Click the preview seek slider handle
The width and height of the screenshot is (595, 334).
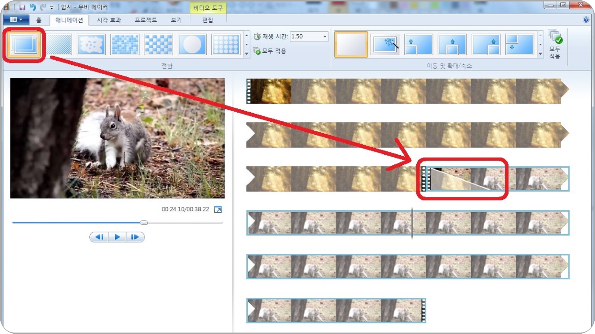click(x=144, y=223)
